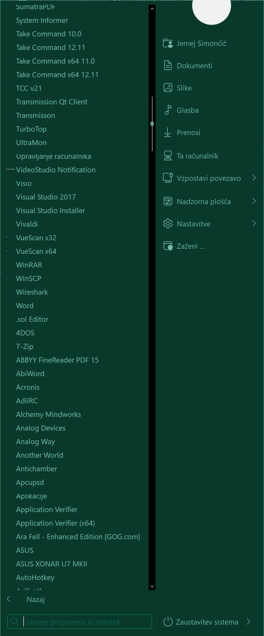Click the Glasba music note icon
The image size is (264, 636).
pos(168,110)
